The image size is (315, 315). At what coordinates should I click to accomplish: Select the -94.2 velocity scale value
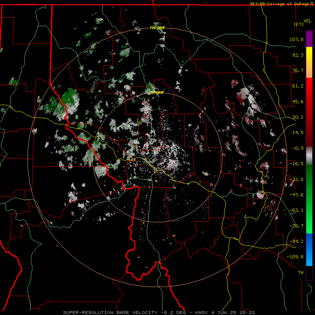(296, 241)
